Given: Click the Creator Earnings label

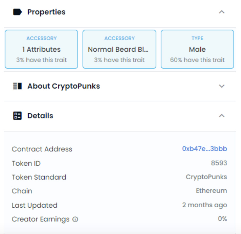Looking at the screenshot, I should pos(41,219).
